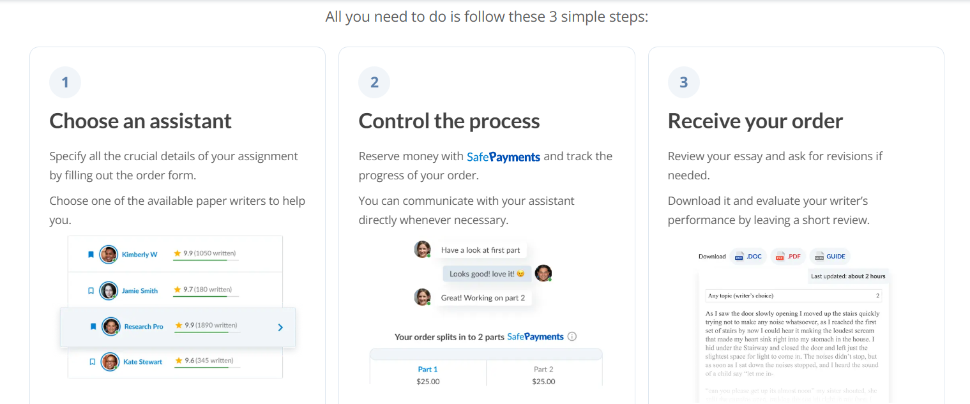This screenshot has height=404, width=970.
Task: Toggle the bookmark next to Kate Stewart
Action: click(x=92, y=362)
